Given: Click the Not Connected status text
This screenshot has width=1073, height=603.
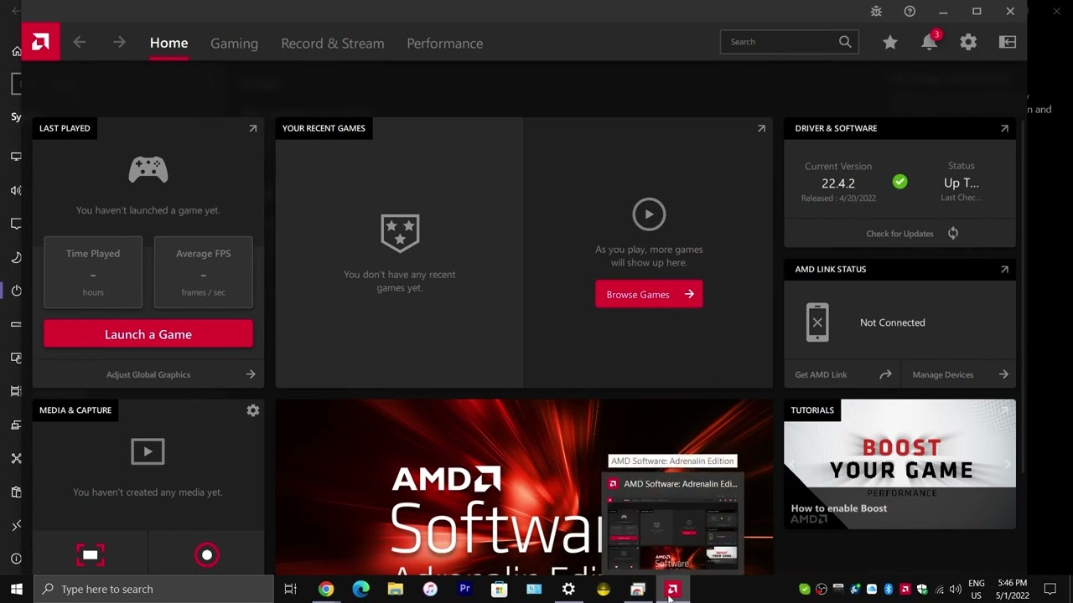Looking at the screenshot, I should point(892,322).
